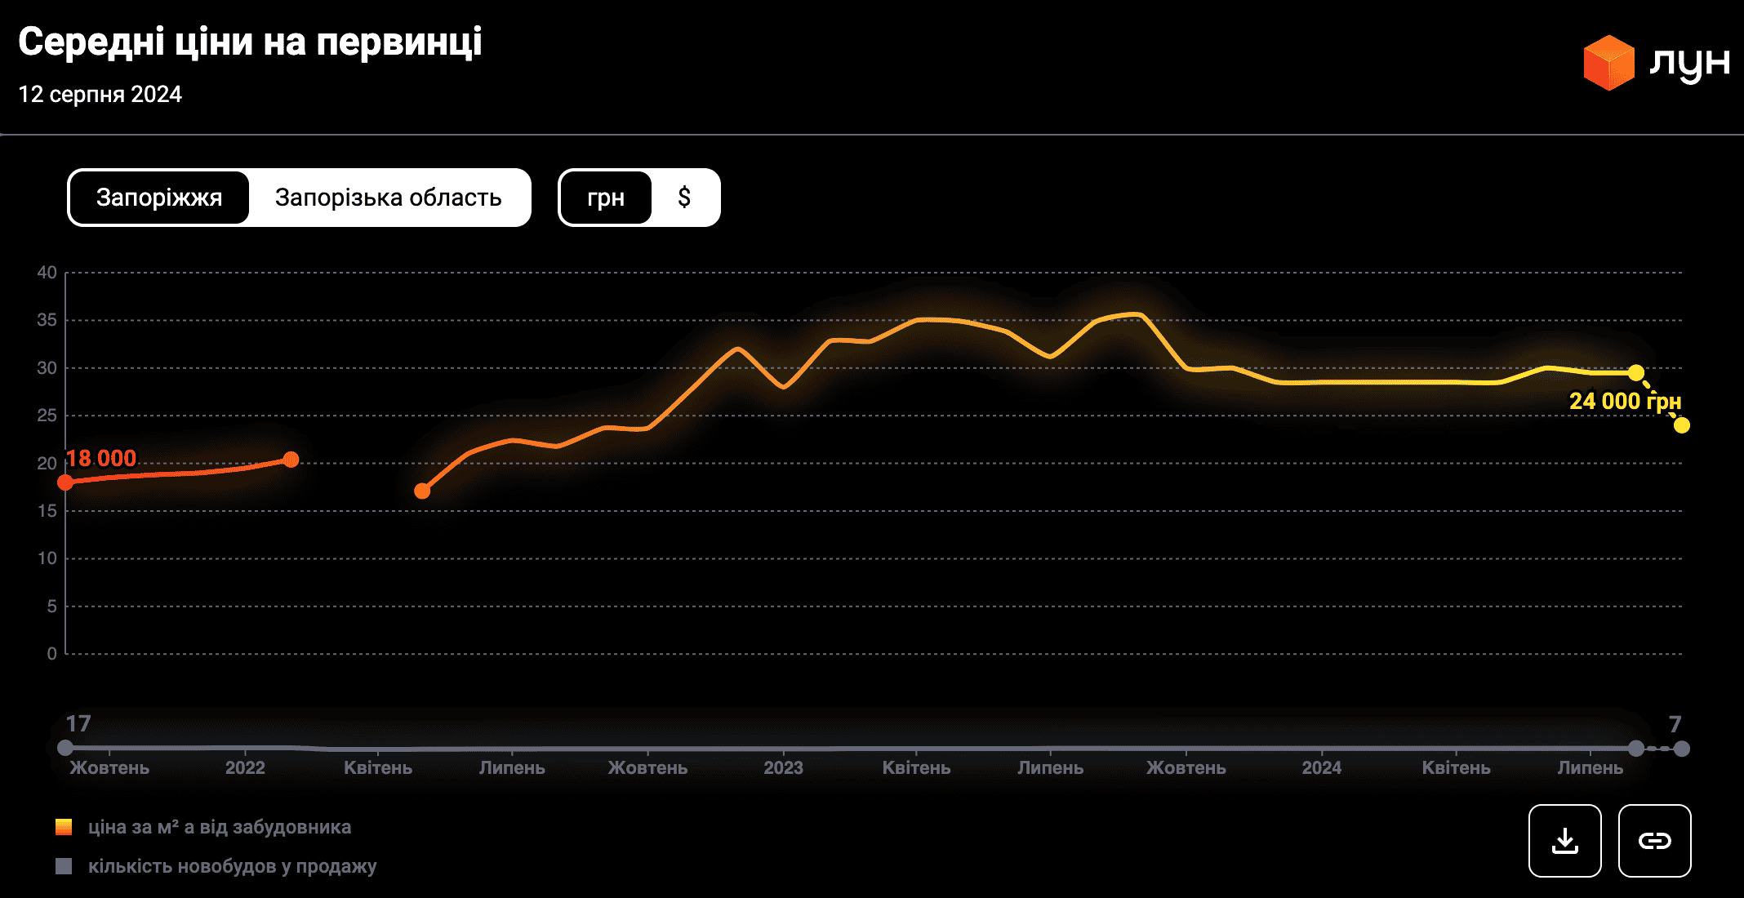Click the gray start dot labeled 17
The height and width of the screenshot is (898, 1744).
(65, 748)
